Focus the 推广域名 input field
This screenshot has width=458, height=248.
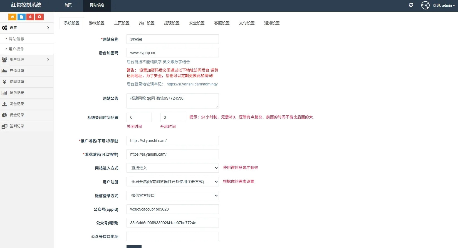pos(173,141)
